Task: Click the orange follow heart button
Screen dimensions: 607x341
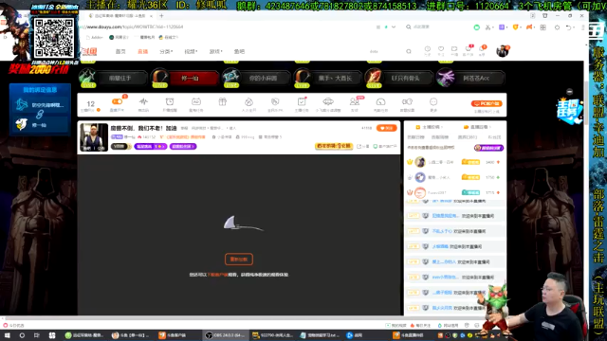Action: pyautogui.click(x=386, y=128)
